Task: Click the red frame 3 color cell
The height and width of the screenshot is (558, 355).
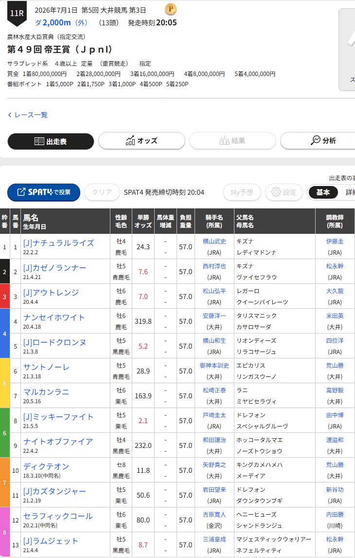Action: tap(4, 296)
